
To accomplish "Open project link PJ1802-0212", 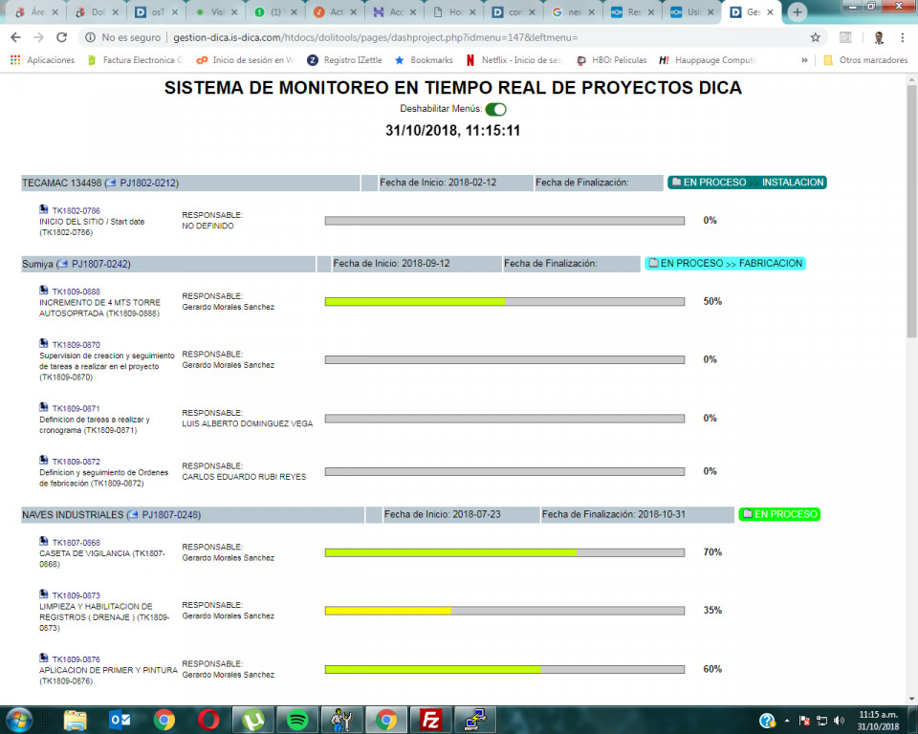I will pos(147,183).
